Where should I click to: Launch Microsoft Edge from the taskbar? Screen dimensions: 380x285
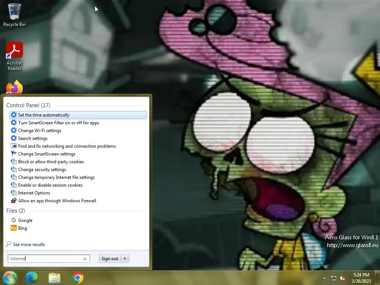[32, 278]
